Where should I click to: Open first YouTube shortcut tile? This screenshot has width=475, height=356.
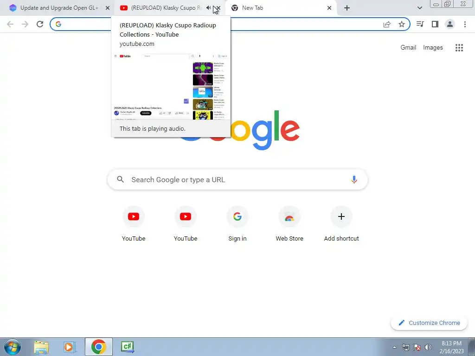(x=134, y=224)
